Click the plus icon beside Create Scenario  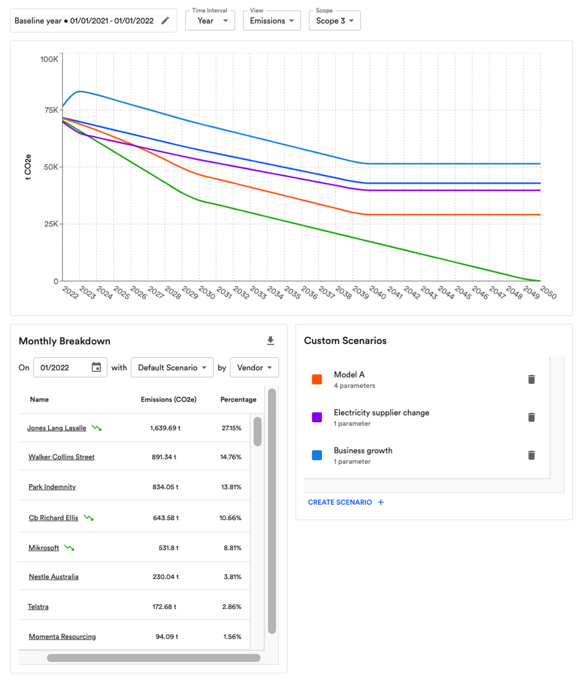tap(381, 502)
